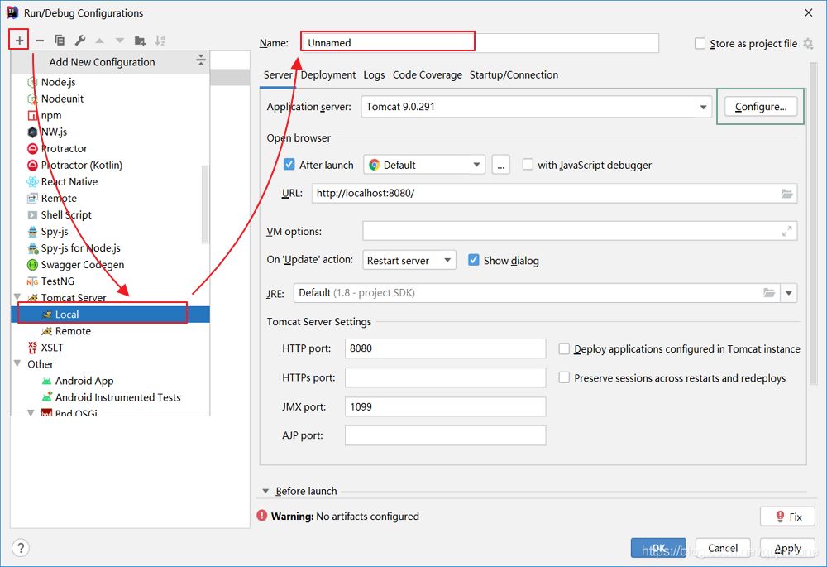
Task: Open the Startup/Connection tab
Action: point(514,74)
